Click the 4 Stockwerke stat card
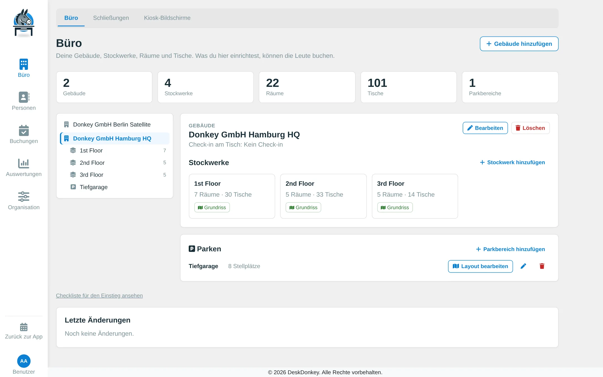Viewport: 603px width, 377px height. [205, 87]
